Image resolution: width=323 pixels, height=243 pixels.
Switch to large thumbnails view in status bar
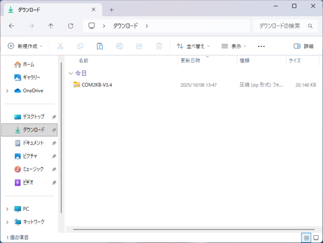316,237
